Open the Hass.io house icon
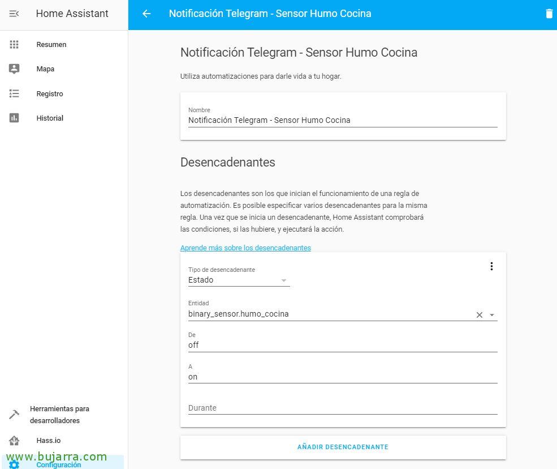Screen dimensions: 557x469 [14, 441]
